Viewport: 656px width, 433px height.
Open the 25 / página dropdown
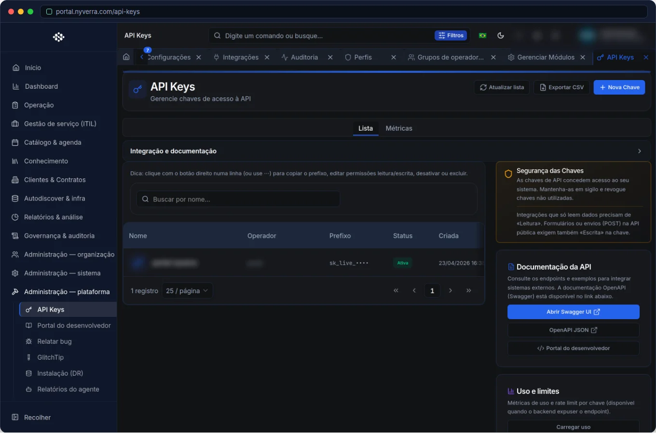point(187,291)
